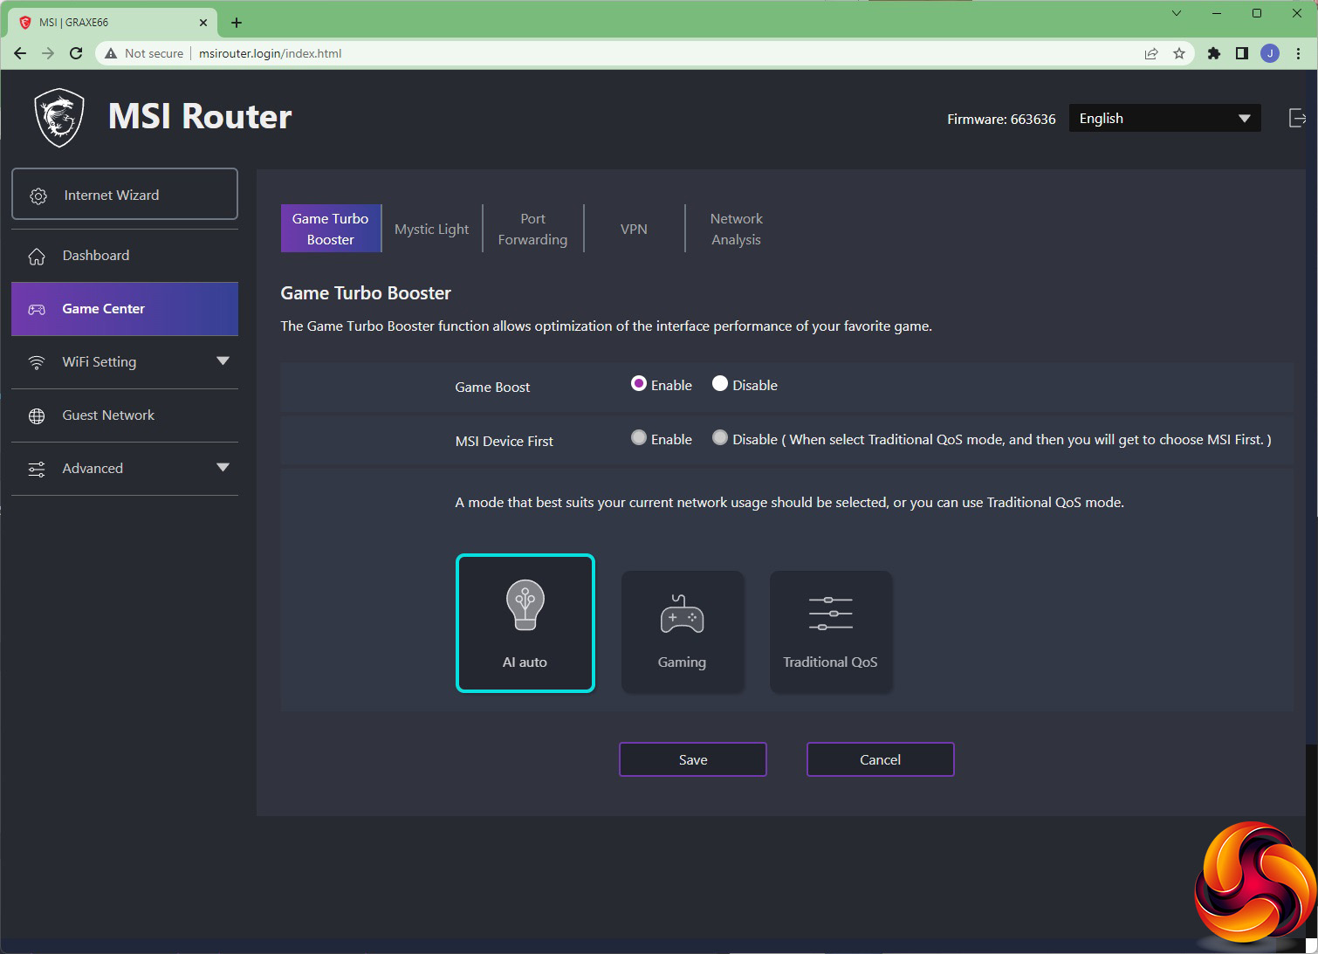Share this page from the address bar
This screenshot has width=1318, height=954.
(x=1151, y=53)
